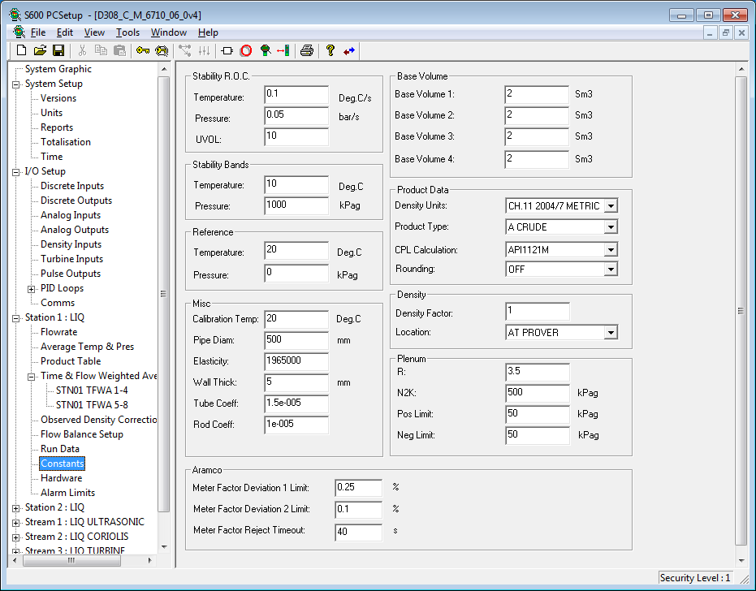The height and width of the screenshot is (591, 756).
Task: Click the key with magnifier security icon
Action: pyautogui.click(x=162, y=50)
